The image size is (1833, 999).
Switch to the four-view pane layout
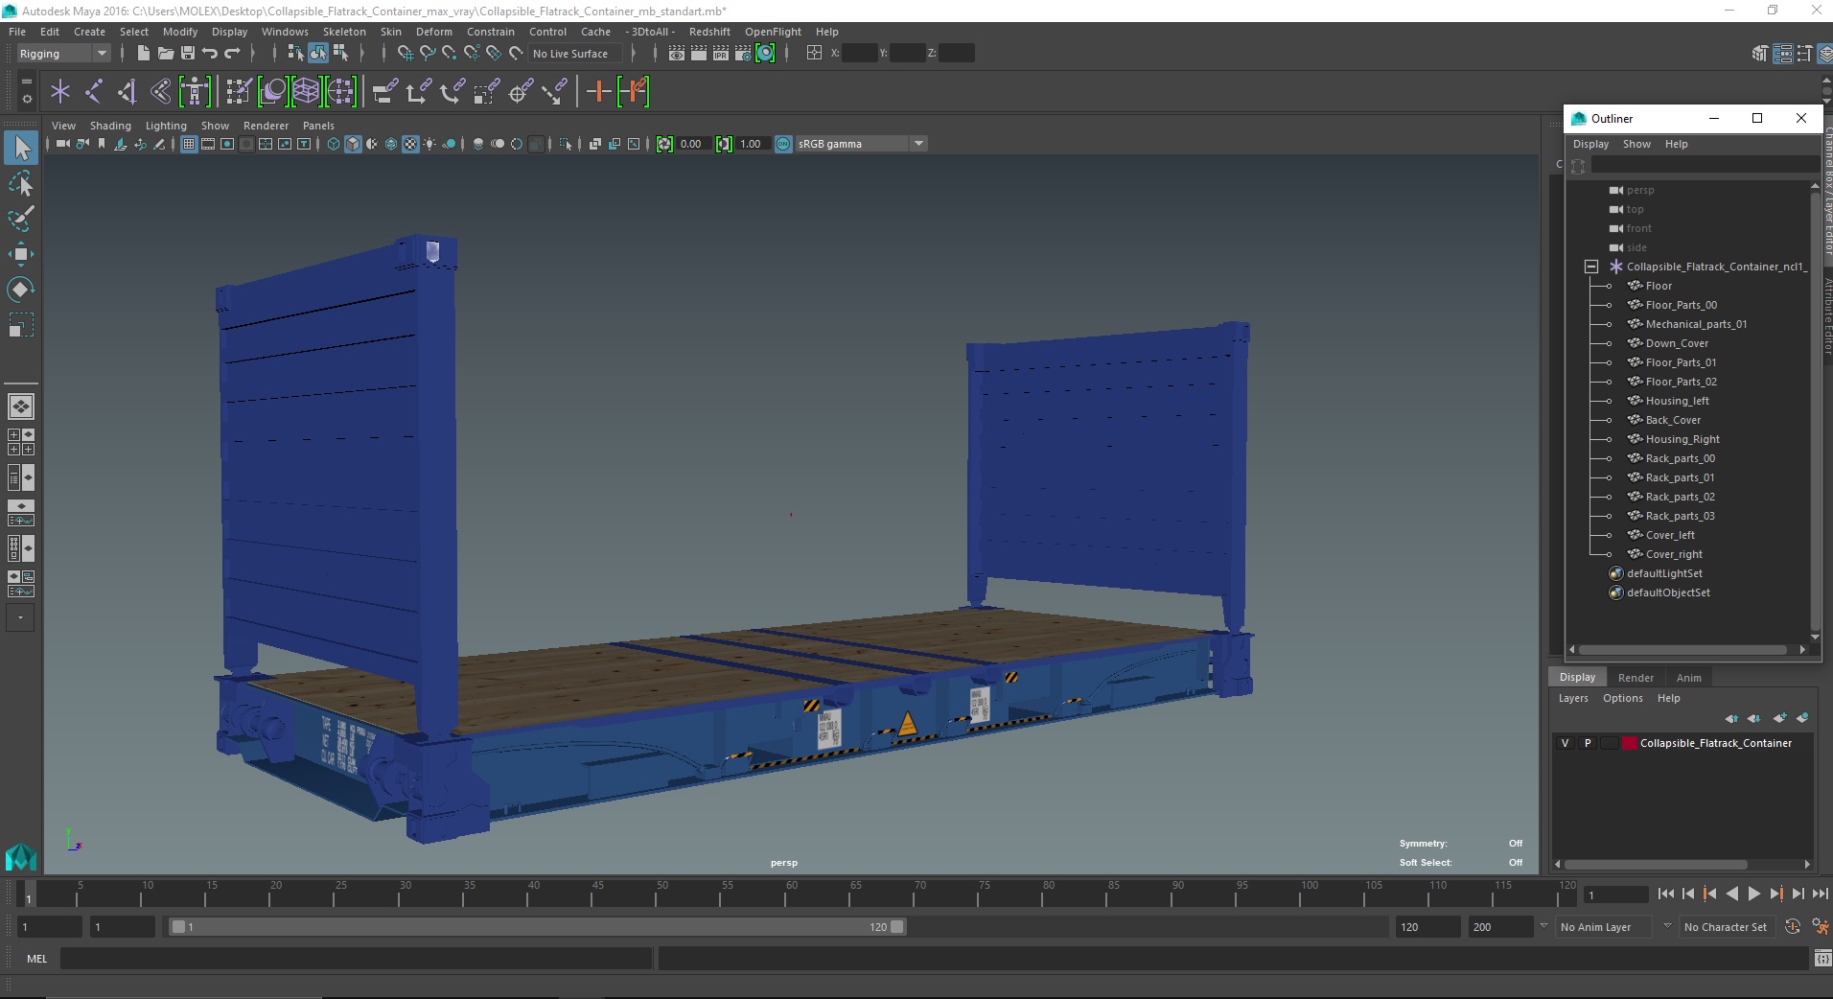click(21, 442)
